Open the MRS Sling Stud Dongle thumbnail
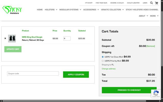 [12, 38]
